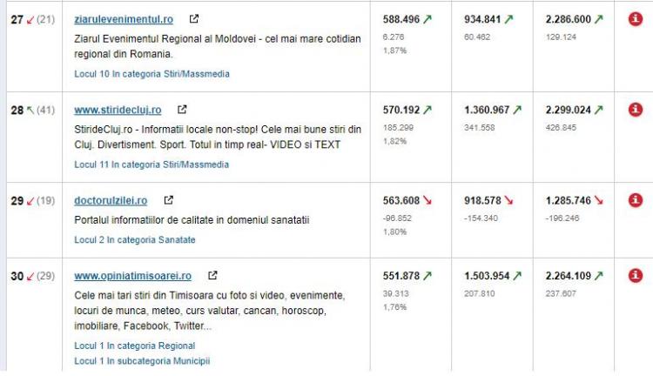Visit the doctorulzilei.ro link
The width and height of the screenshot is (653, 376).
(111, 200)
